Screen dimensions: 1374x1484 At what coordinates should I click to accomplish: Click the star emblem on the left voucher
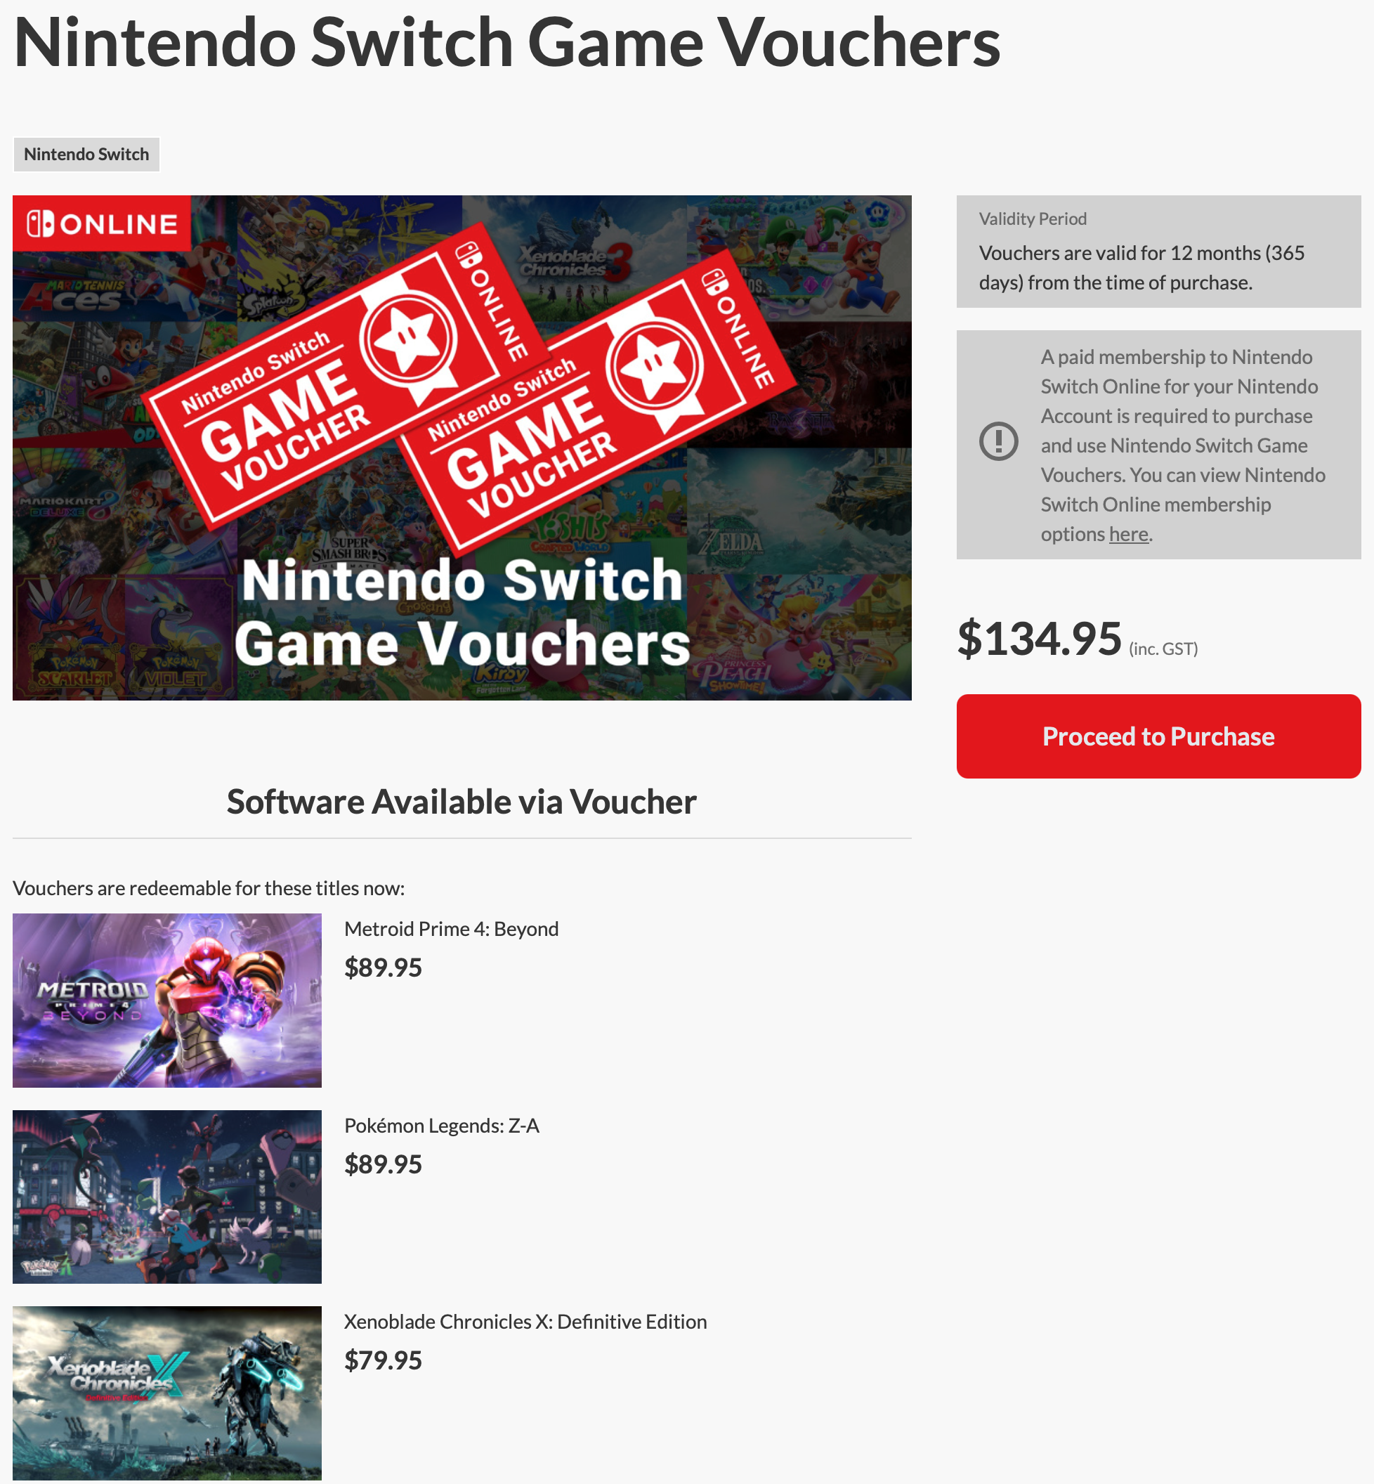coord(407,339)
